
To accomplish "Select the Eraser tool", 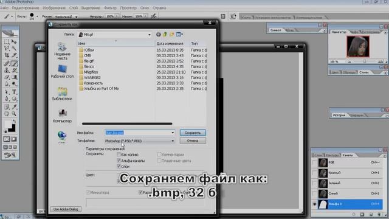I will (x=7, y=77).
